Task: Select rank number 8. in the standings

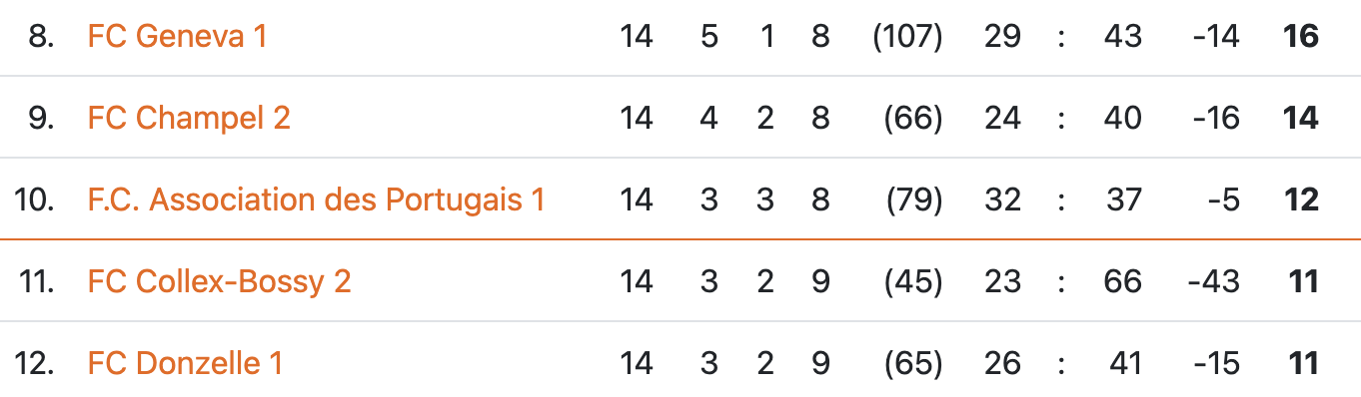Action: [42, 37]
